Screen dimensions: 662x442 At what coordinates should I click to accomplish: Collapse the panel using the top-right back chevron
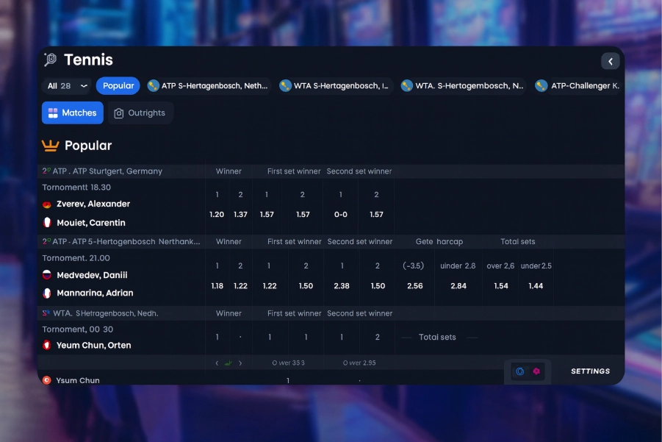coord(611,61)
